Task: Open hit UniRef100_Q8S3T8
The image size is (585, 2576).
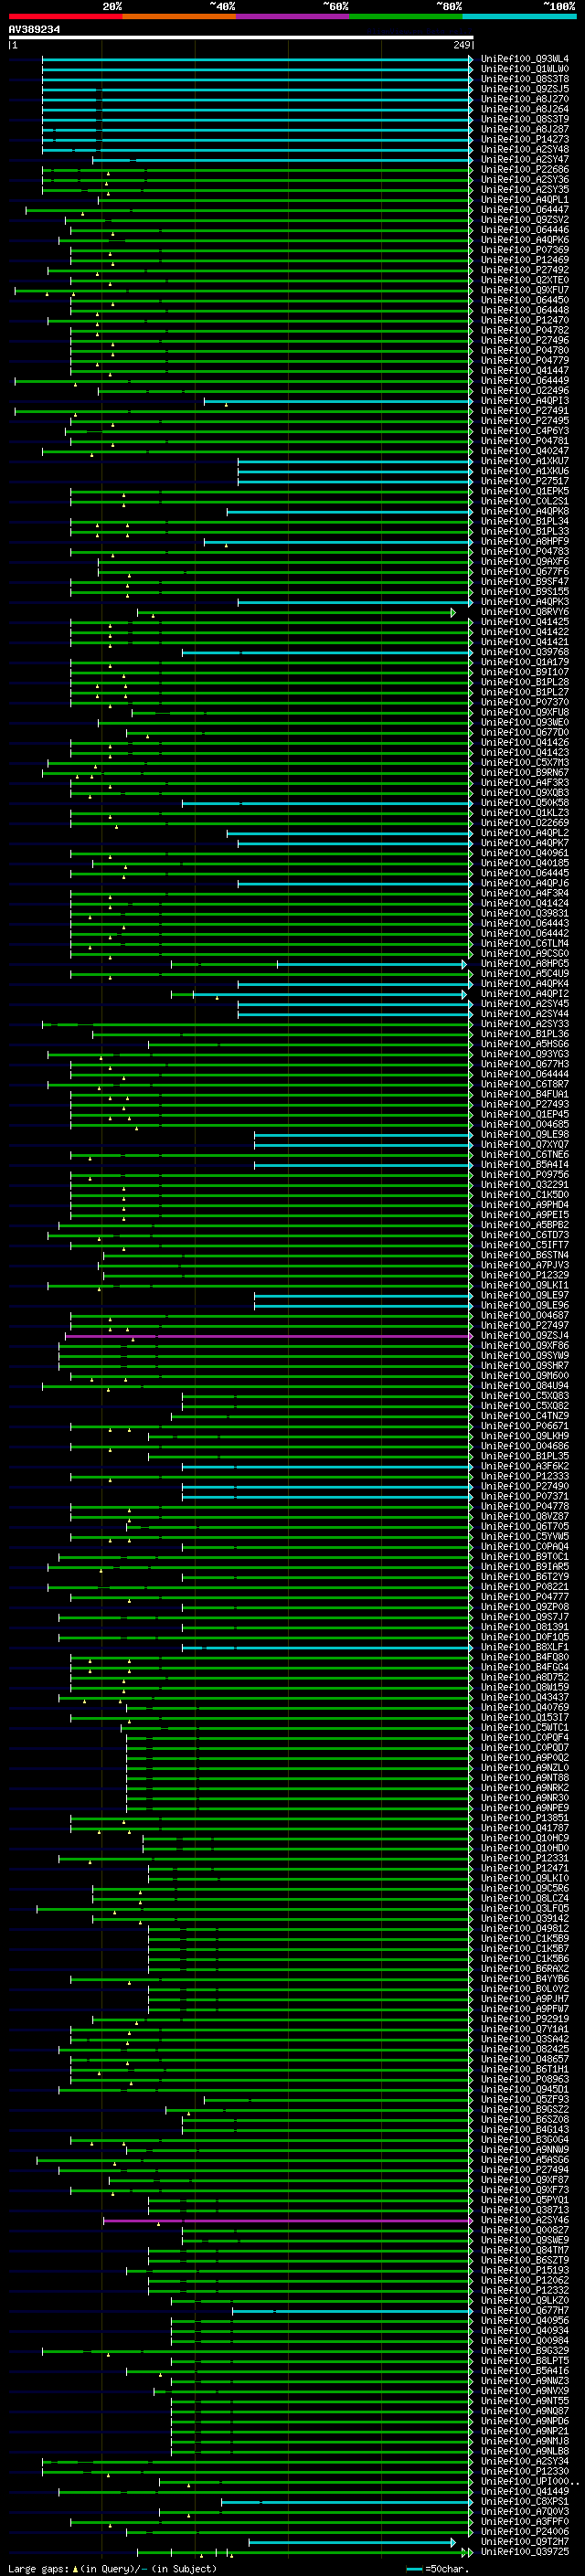Action: coord(525,79)
